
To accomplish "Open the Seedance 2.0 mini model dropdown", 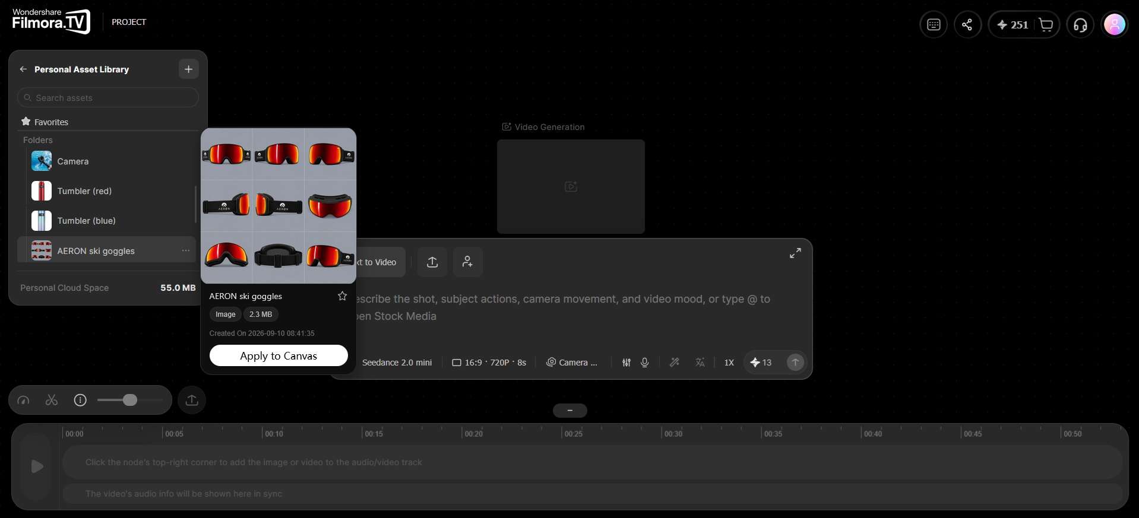I will pyautogui.click(x=397, y=363).
